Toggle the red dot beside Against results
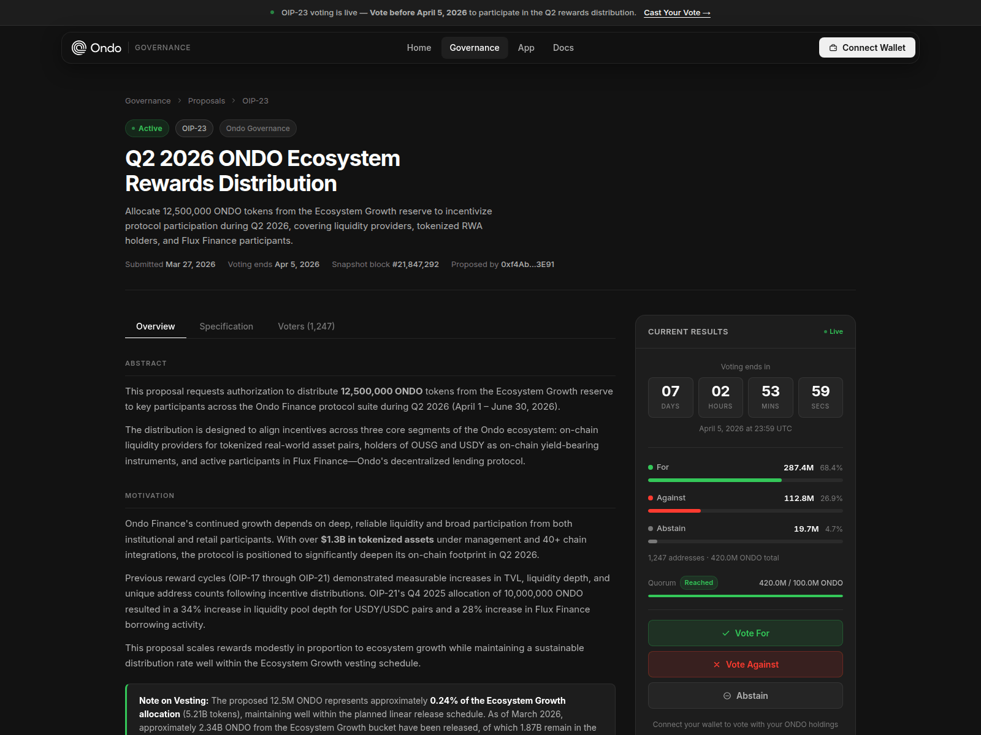Image resolution: width=981 pixels, height=735 pixels. 651,498
